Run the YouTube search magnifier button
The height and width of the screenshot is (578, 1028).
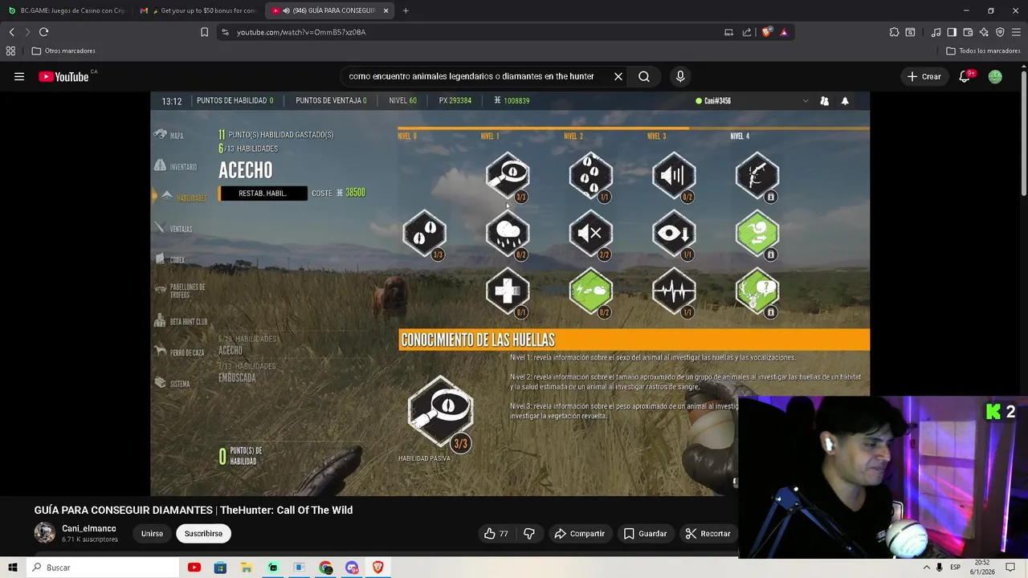tap(644, 76)
